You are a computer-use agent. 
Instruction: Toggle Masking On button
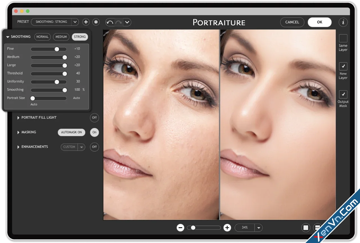point(94,132)
